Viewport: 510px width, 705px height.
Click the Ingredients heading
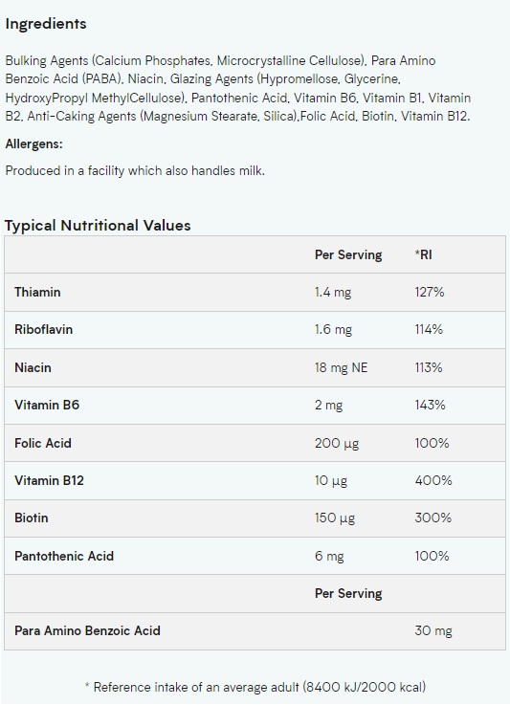click(x=46, y=24)
